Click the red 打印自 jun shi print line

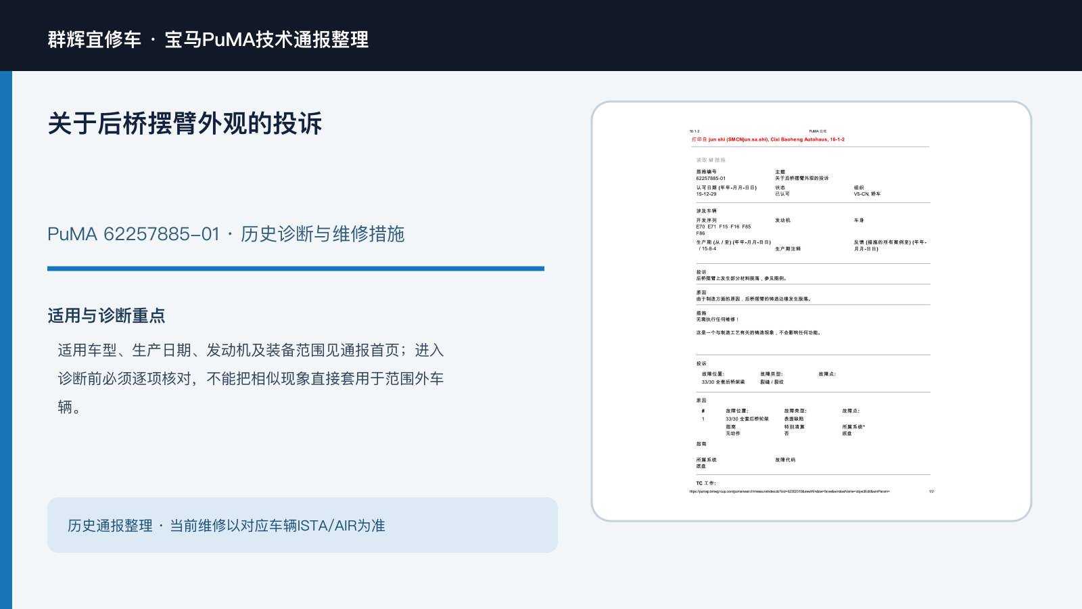pos(768,139)
